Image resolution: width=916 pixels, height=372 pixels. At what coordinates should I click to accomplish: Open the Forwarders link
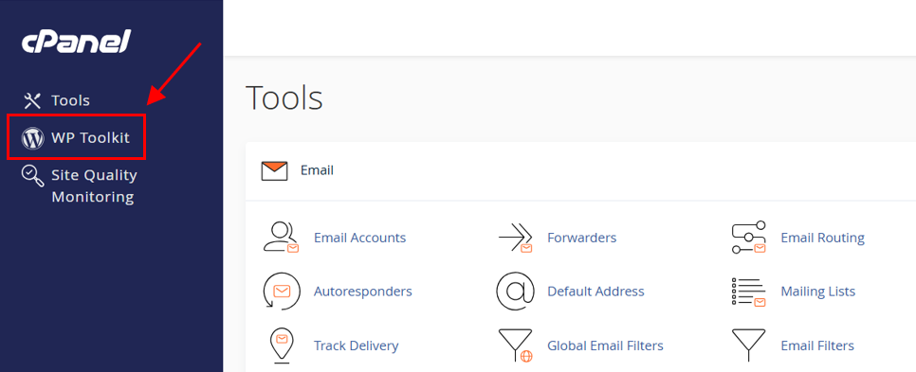click(582, 238)
